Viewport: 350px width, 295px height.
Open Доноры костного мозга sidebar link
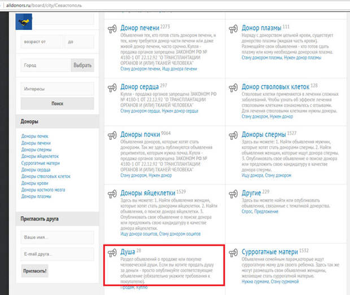click(x=43, y=190)
